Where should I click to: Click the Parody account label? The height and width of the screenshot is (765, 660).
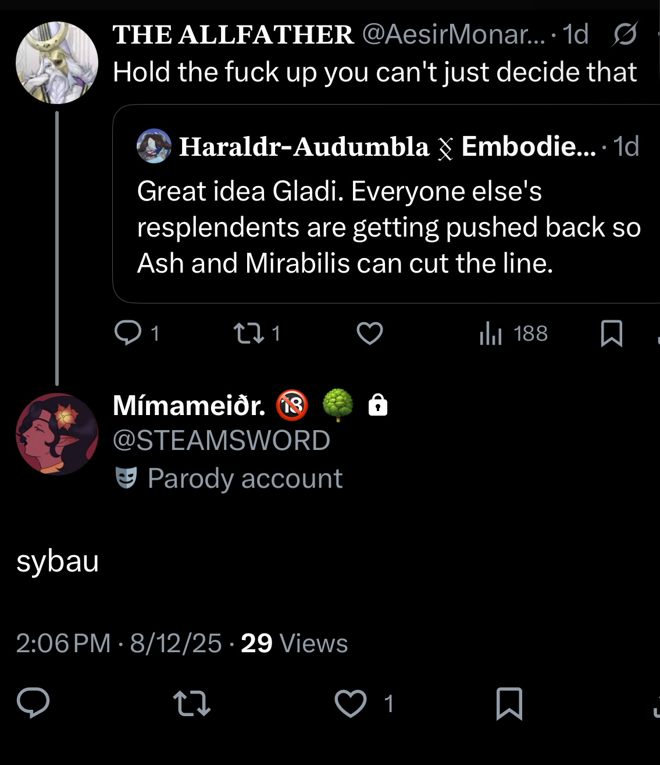(244, 478)
